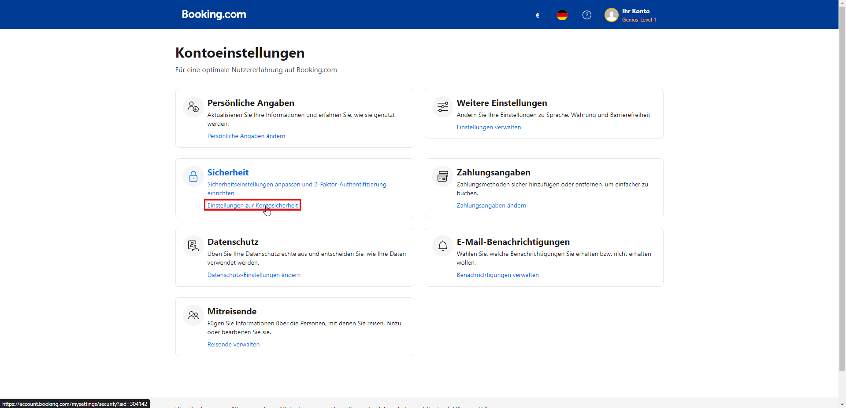Screen dimensions: 846x408
Task: Click the Weitere Einstellungen sliders icon
Action: [442, 106]
